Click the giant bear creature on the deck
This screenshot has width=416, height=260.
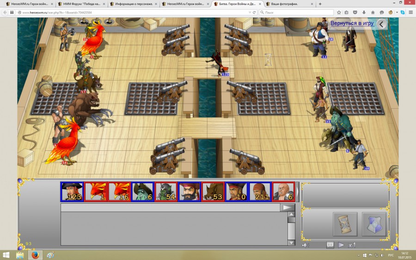pyautogui.click(x=89, y=110)
